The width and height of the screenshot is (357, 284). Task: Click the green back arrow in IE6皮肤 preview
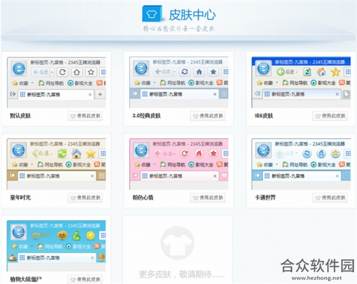[x=280, y=72]
